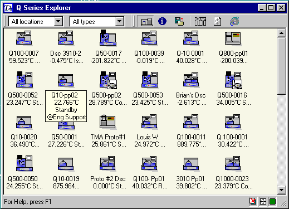
Task: Open the All types dropdown arrow
Action: pos(120,21)
